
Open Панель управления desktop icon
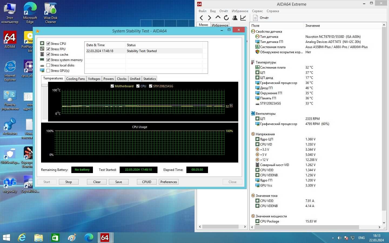pos(10,100)
